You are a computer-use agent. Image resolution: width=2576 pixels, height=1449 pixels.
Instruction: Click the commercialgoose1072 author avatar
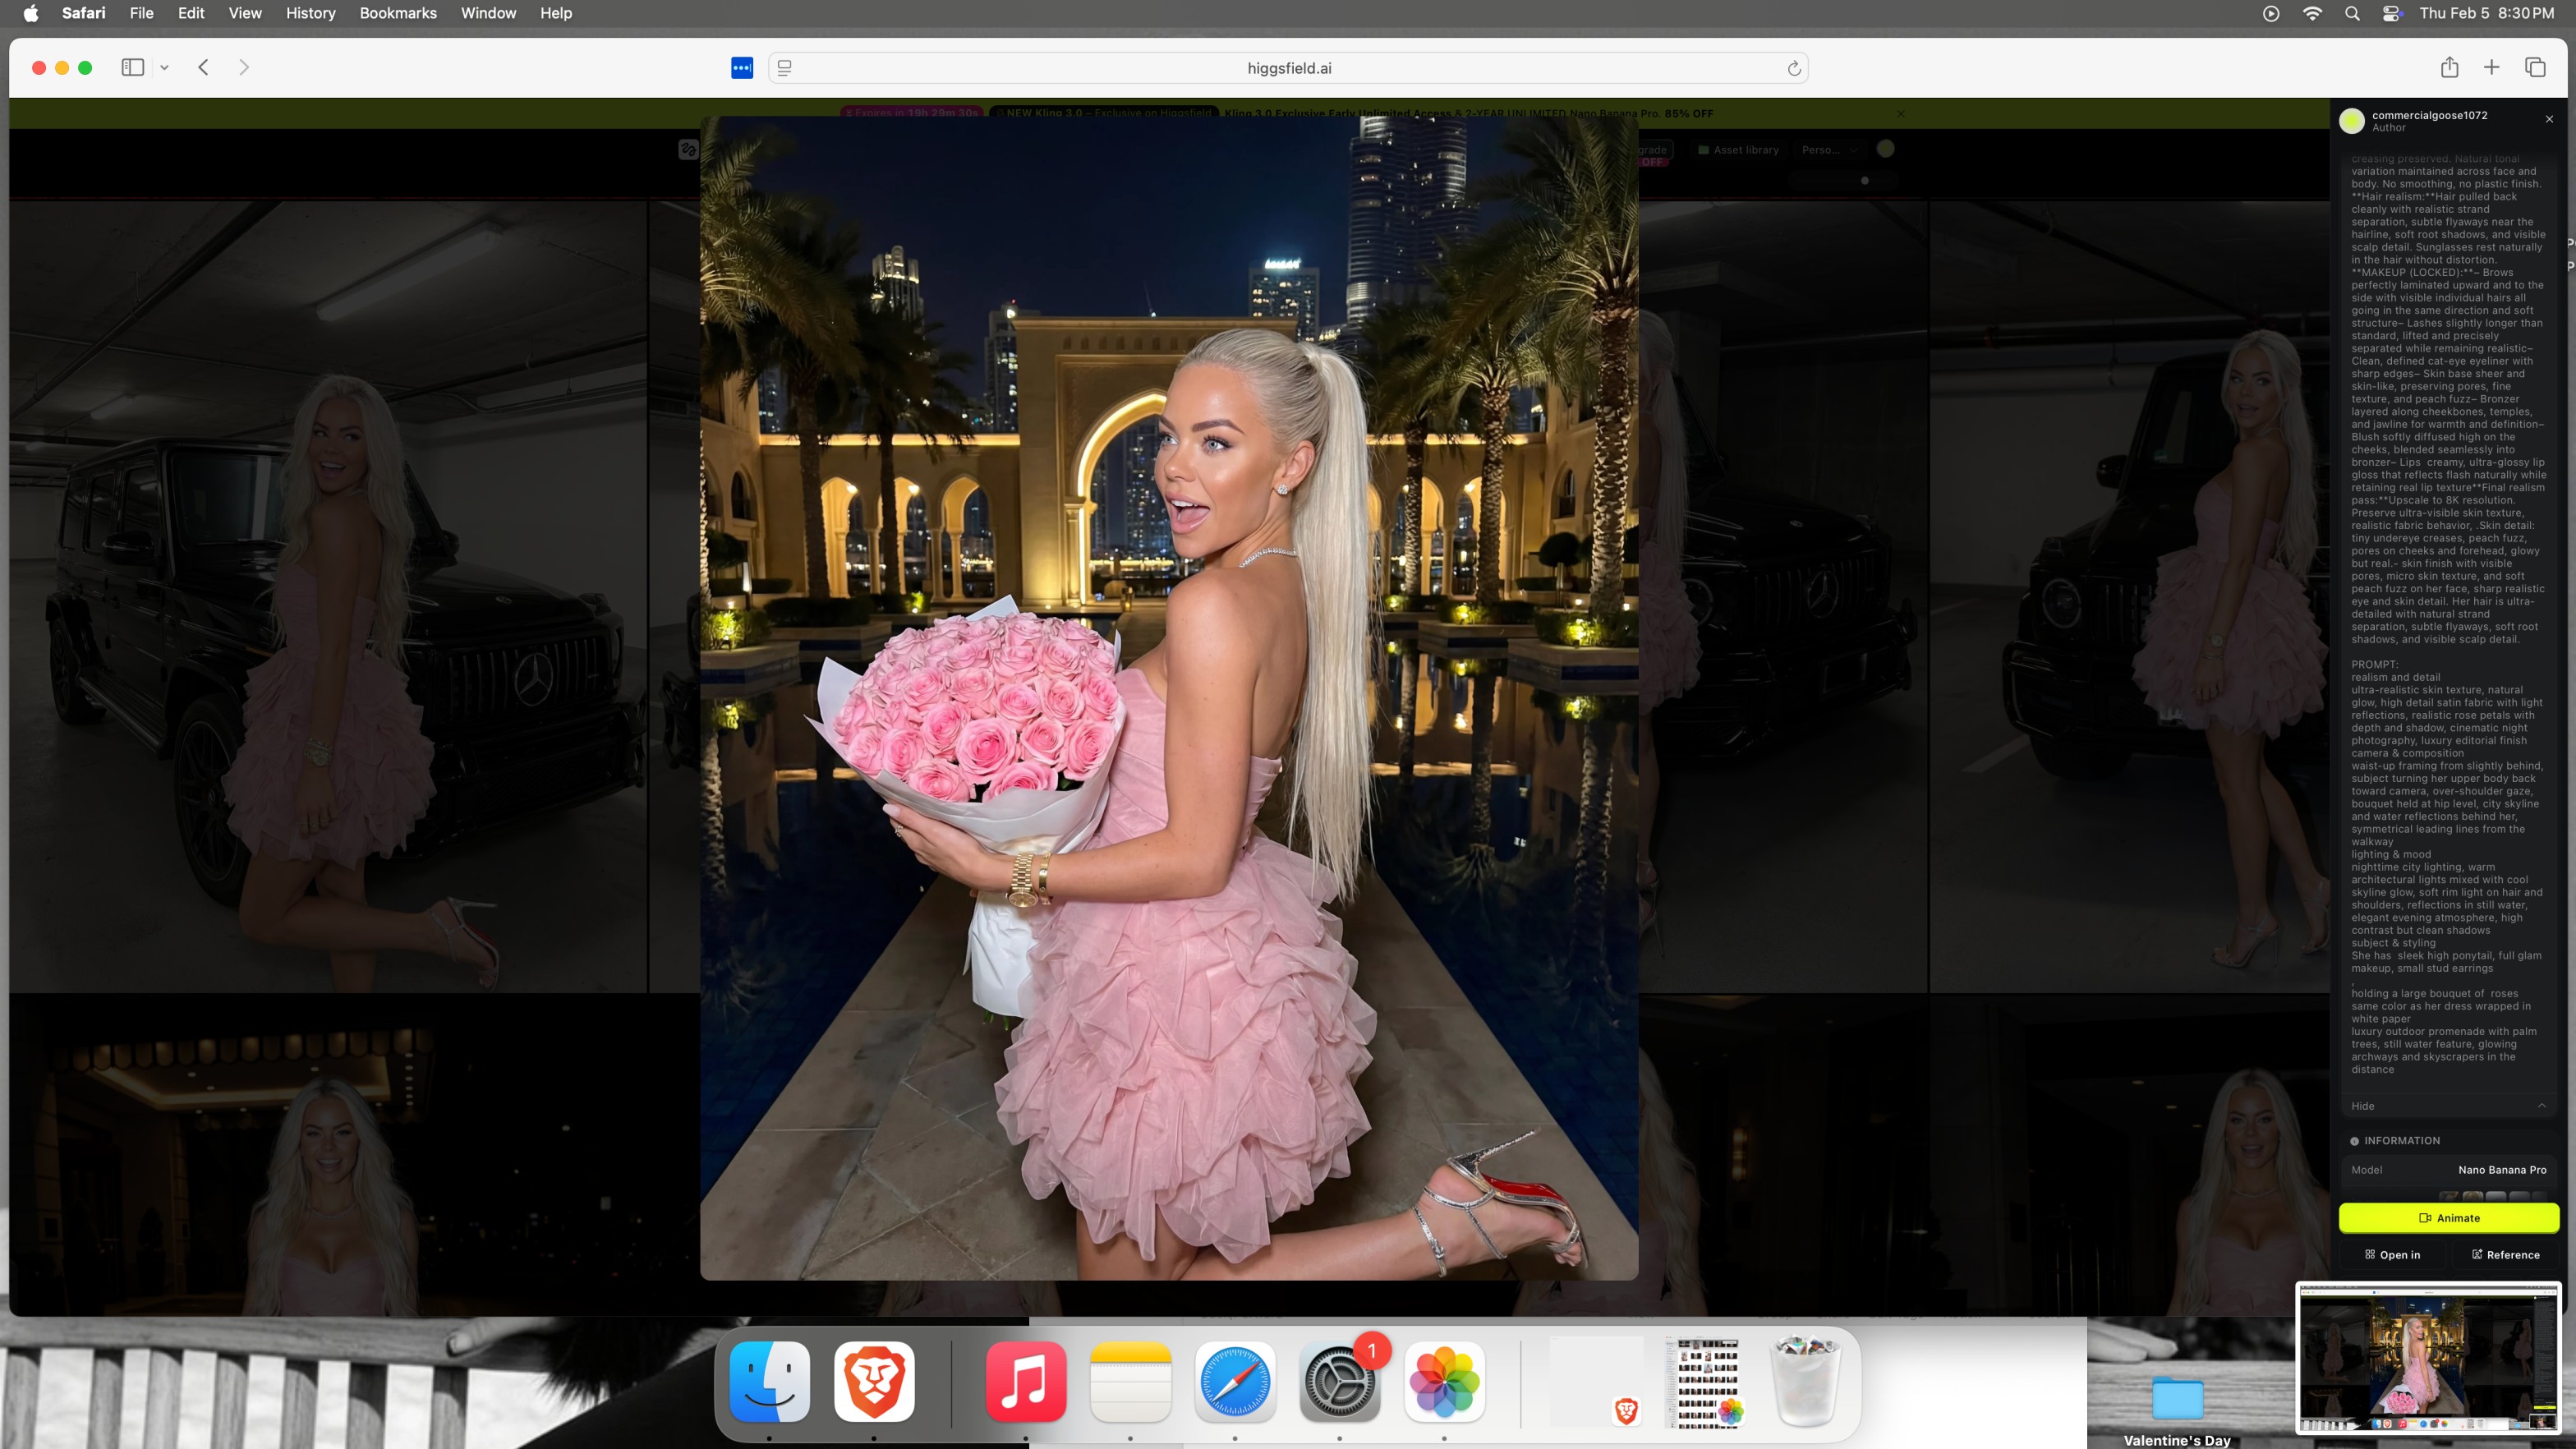point(2352,121)
